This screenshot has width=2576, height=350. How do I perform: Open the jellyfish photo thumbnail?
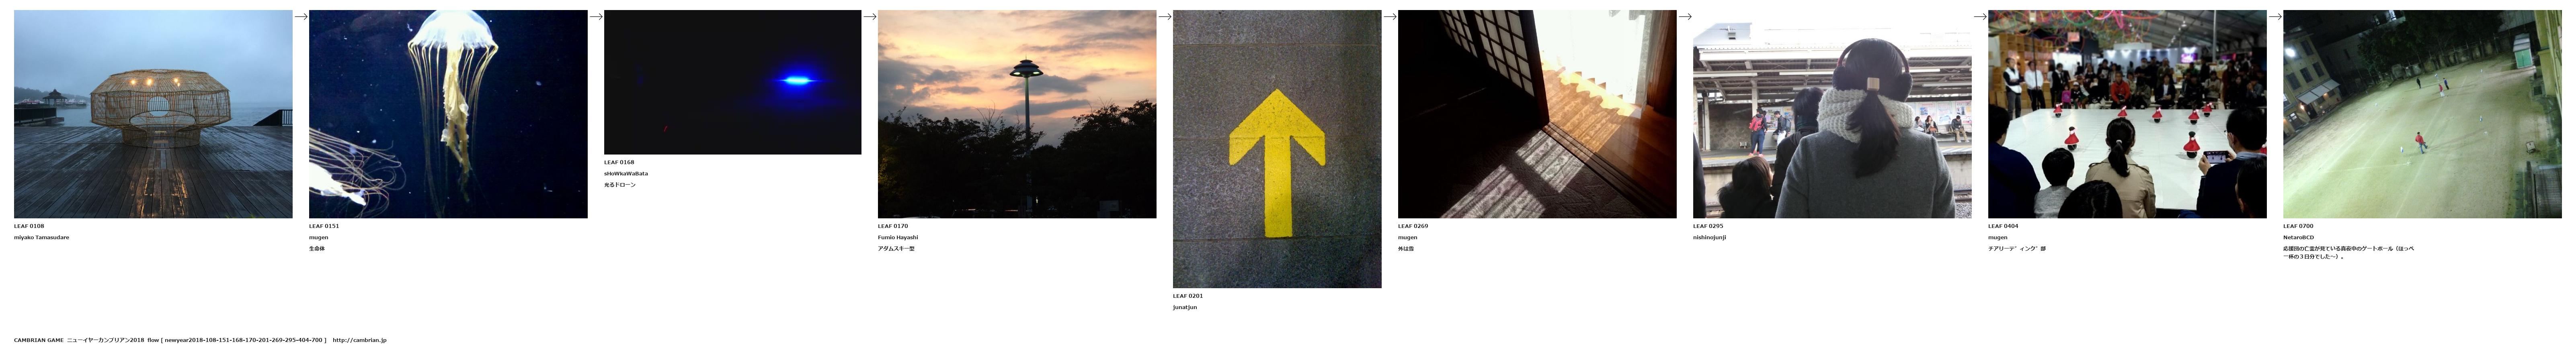click(x=448, y=114)
